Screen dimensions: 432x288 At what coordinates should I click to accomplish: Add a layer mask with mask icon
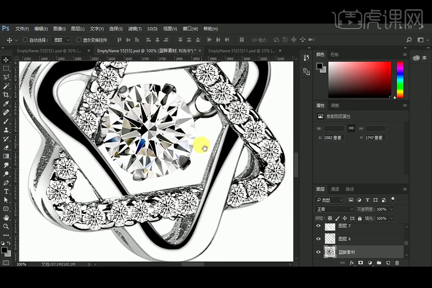[360, 263]
